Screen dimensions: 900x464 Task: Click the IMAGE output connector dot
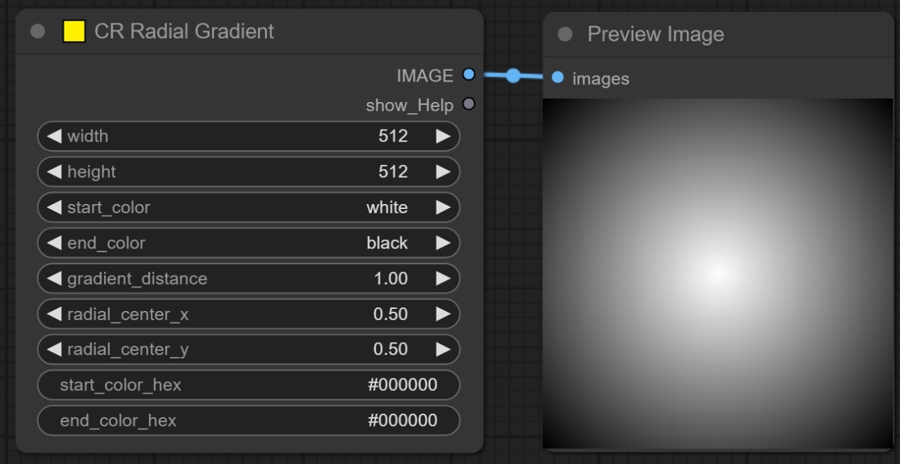[x=468, y=75]
